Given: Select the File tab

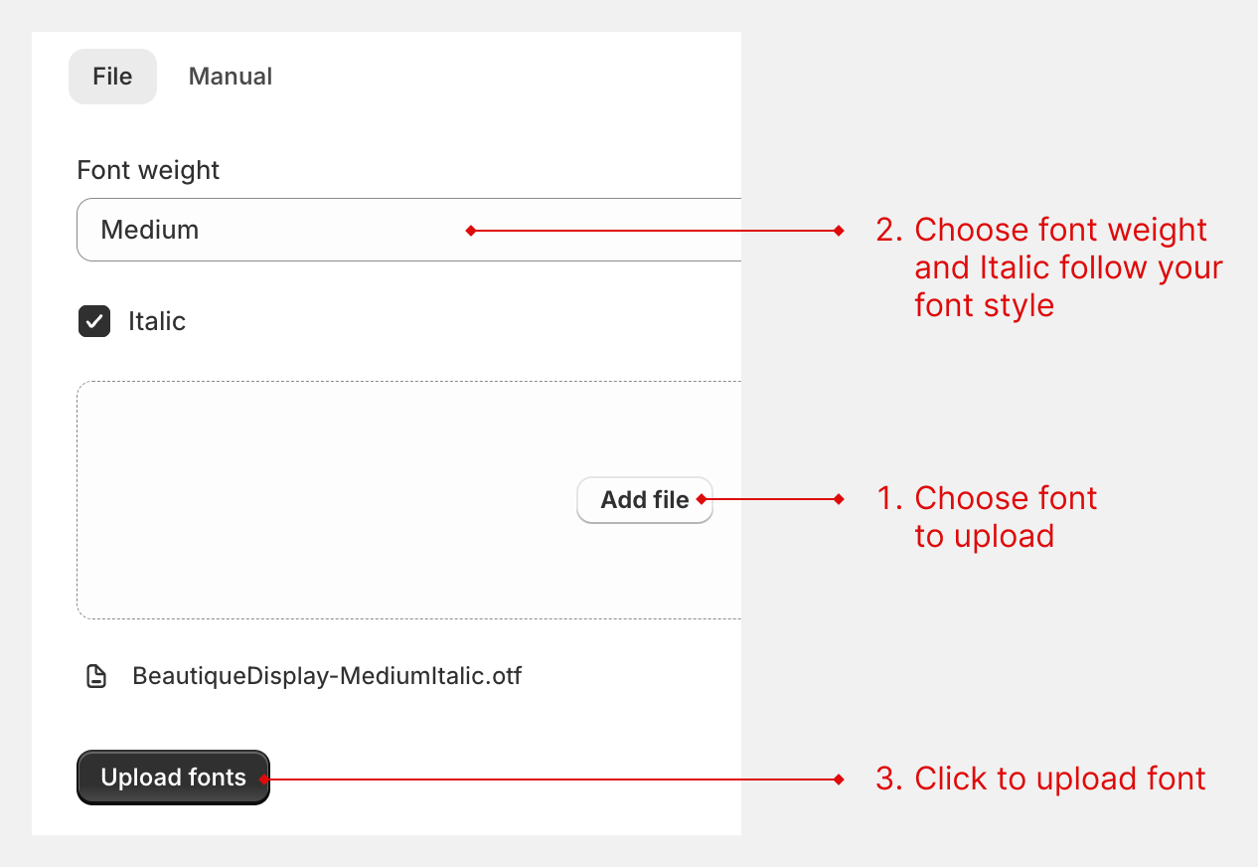Looking at the screenshot, I should pos(112,76).
